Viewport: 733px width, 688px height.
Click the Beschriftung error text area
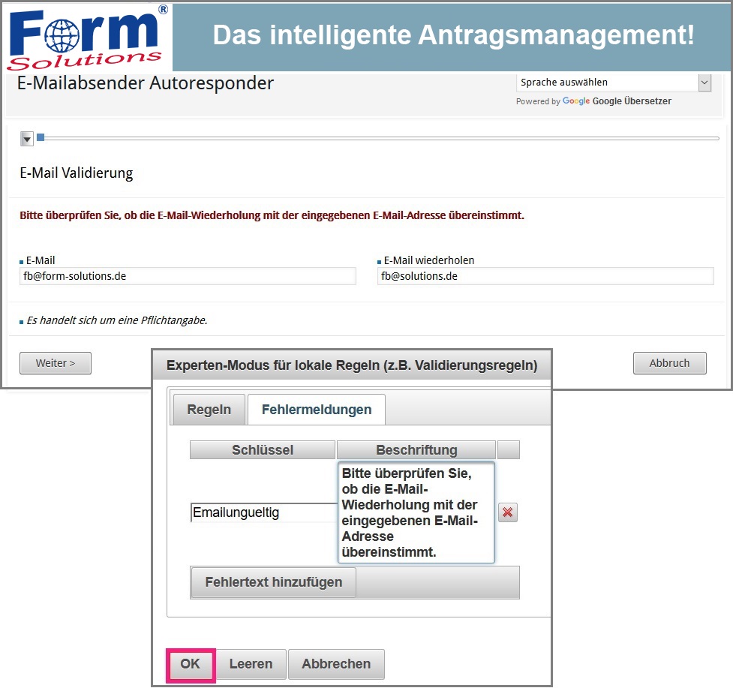[x=416, y=512]
